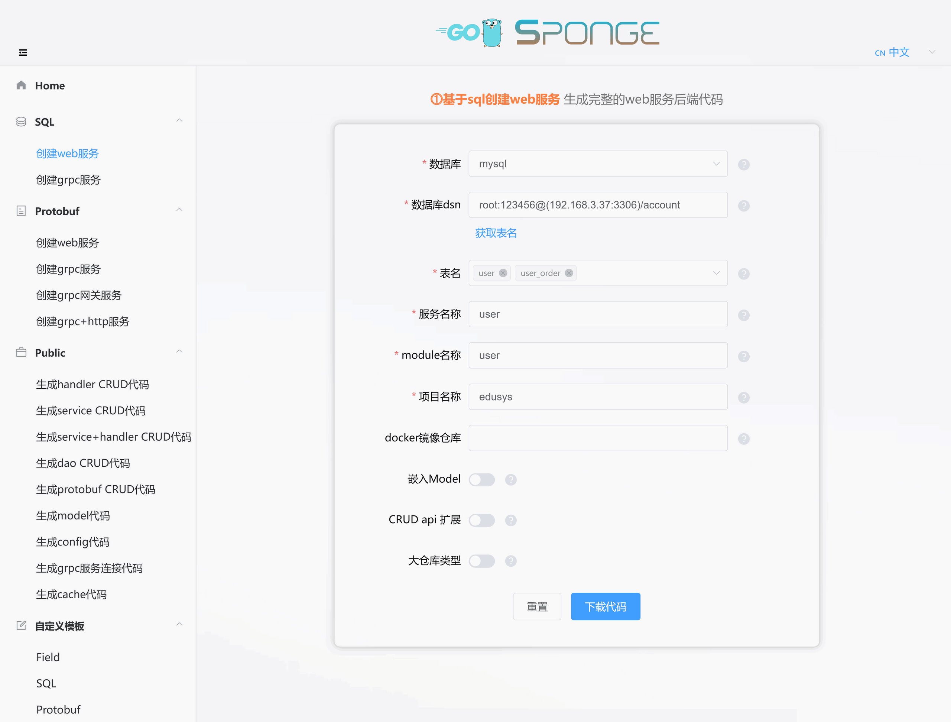Click the SQL database icon
The image size is (951, 722).
pos(21,122)
